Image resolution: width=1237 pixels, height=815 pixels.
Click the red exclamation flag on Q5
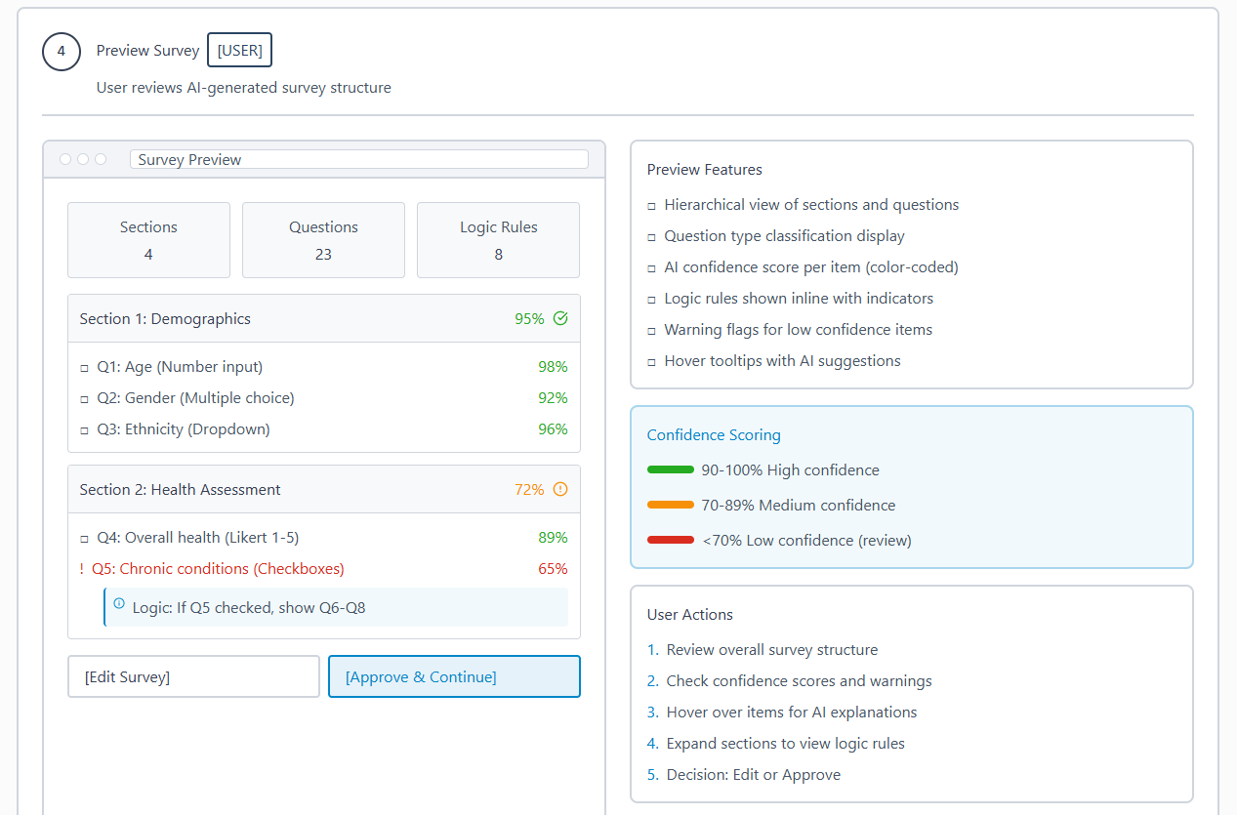tap(82, 569)
